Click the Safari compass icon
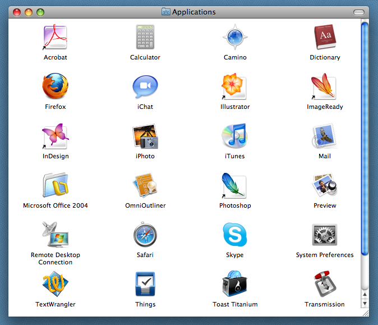Viewport: 378px width, 325px height. click(145, 235)
